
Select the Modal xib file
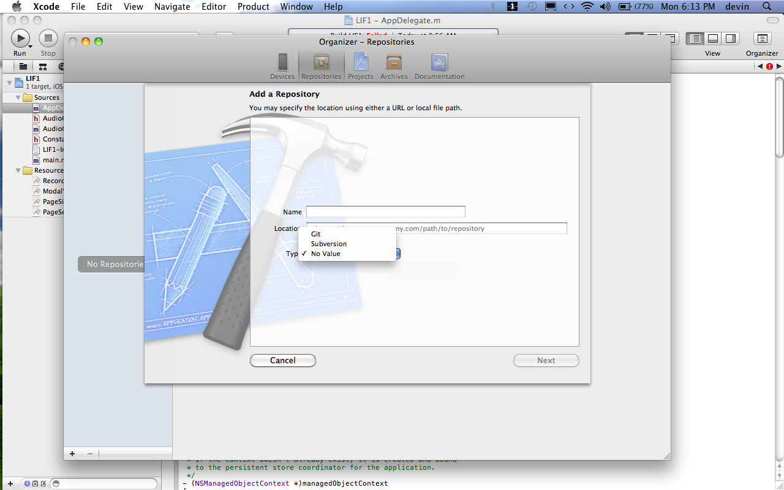pyautogui.click(x=48, y=191)
